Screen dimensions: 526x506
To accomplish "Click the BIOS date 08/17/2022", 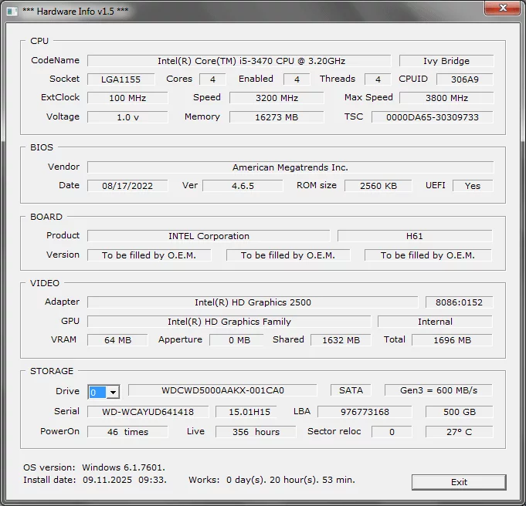I will click(x=127, y=186).
